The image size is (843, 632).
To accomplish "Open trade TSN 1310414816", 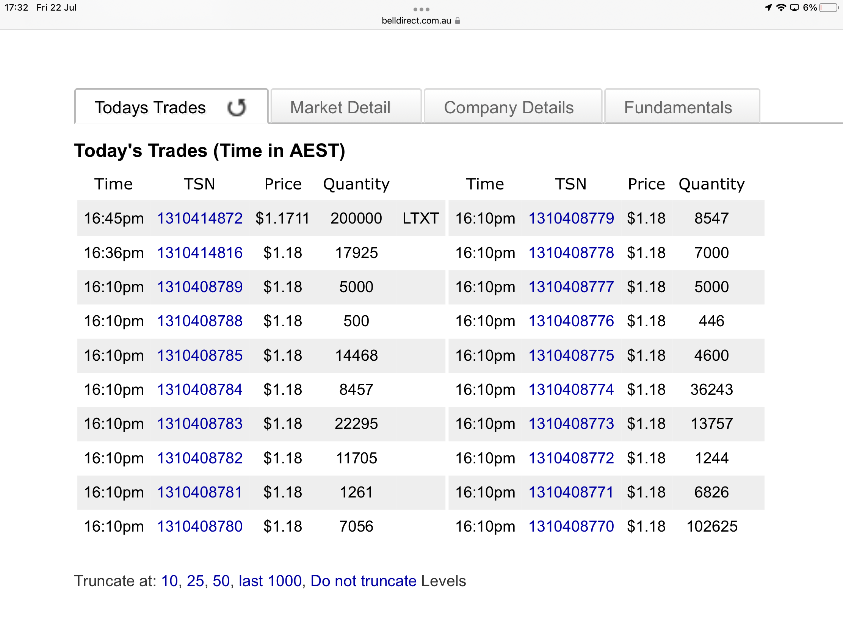I will [200, 253].
